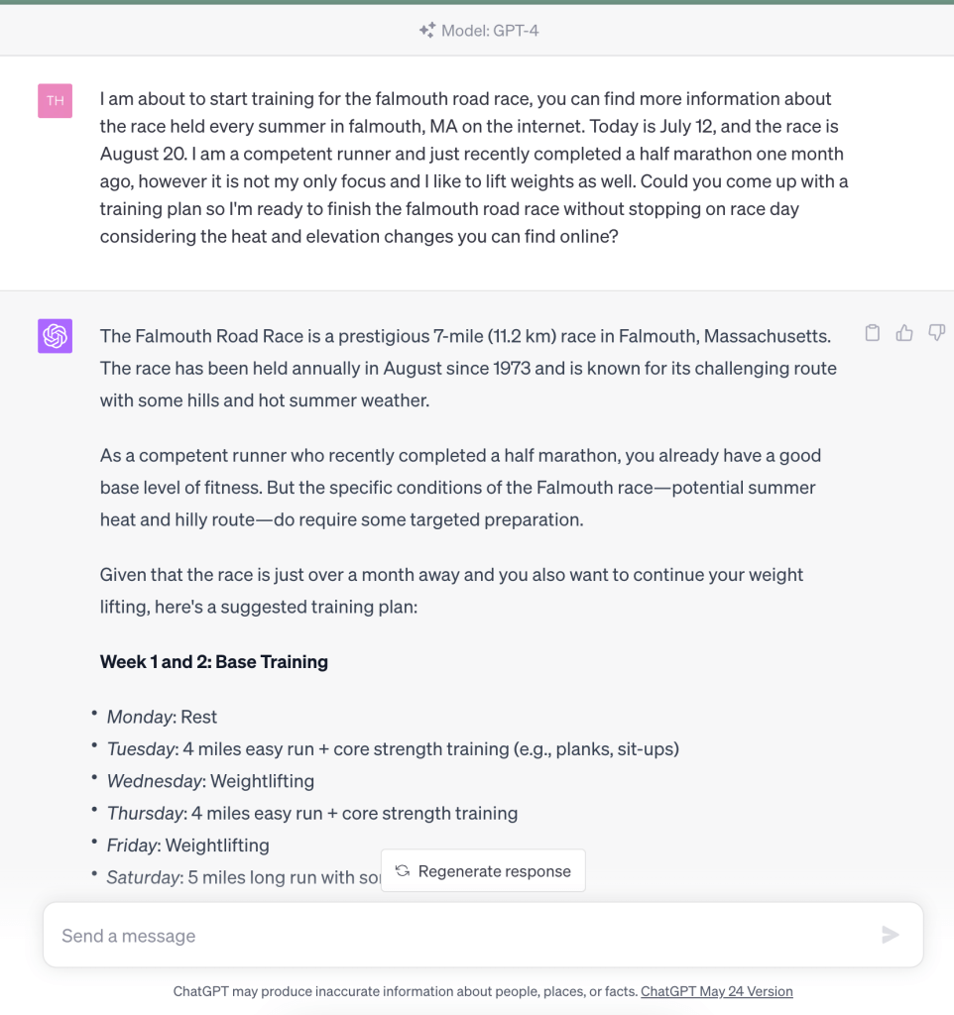
Task: Give the response a thumbs up
Action: [x=904, y=333]
